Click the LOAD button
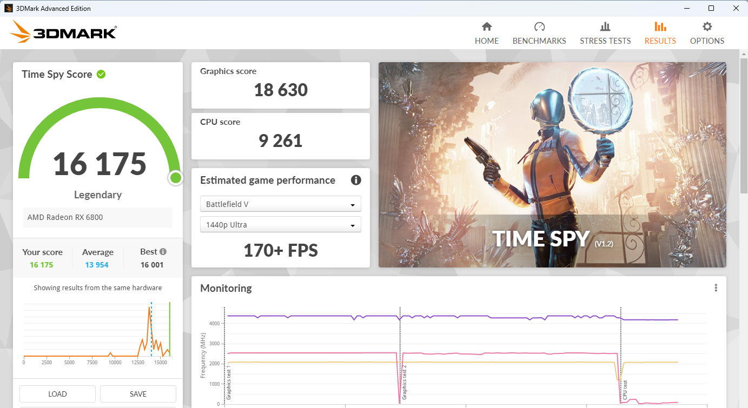 pos(57,394)
